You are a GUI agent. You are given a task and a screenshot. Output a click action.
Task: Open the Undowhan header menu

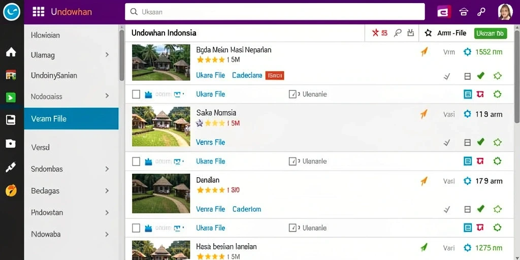71,12
